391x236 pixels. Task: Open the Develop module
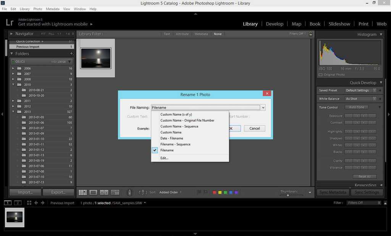[x=275, y=24]
